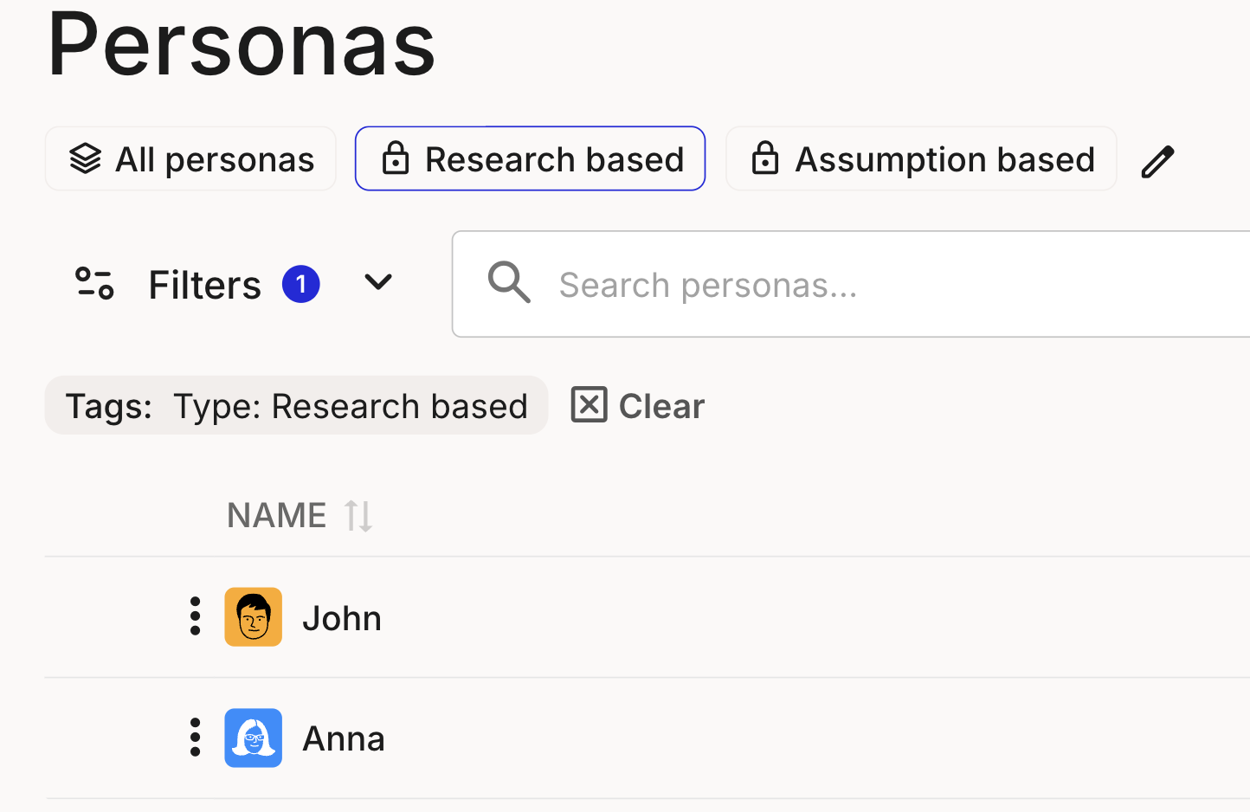Click the lock icon on Research based
Viewport: 1250px width, 812px height.
pyautogui.click(x=396, y=159)
